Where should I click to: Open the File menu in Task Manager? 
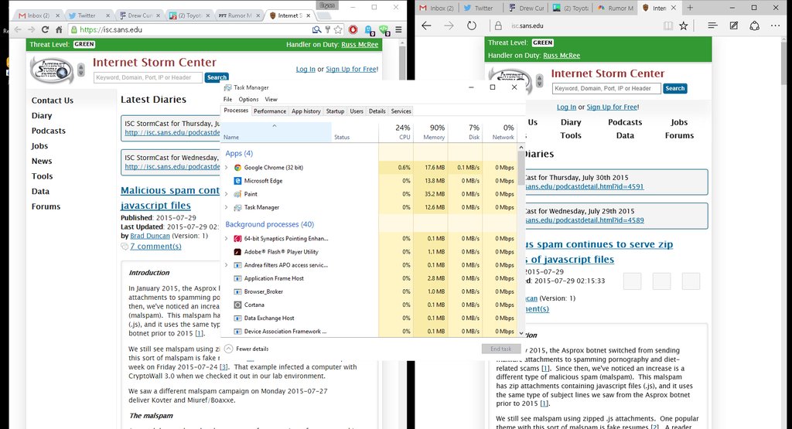point(228,100)
